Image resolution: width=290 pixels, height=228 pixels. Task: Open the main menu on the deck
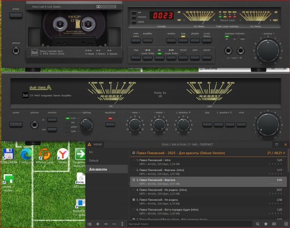click(x=136, y=41)
